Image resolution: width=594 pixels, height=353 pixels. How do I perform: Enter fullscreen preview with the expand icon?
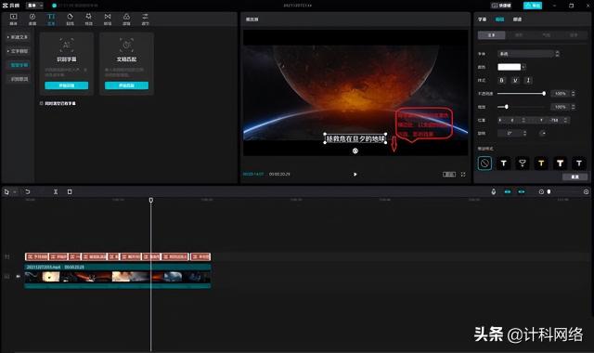click(463, 174)
